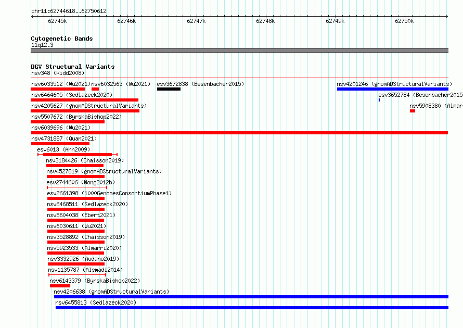Screen dimensions: 463x328
Task: Click the red bar under nsv5507672
Action: [68, 122]
